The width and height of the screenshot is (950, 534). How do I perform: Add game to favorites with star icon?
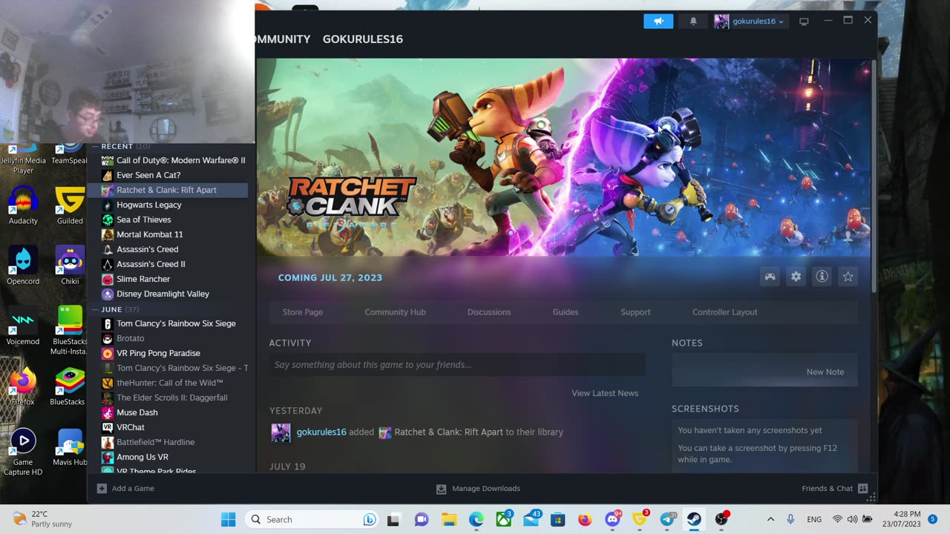tap(848, 277)
